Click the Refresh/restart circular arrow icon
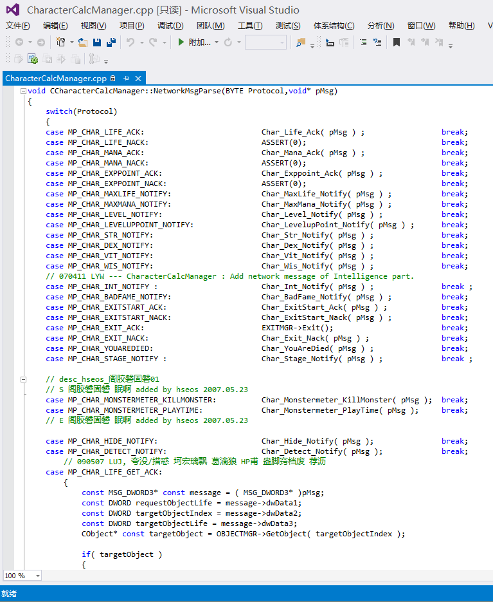The image size is (493, 602). [x=228, y=42]
